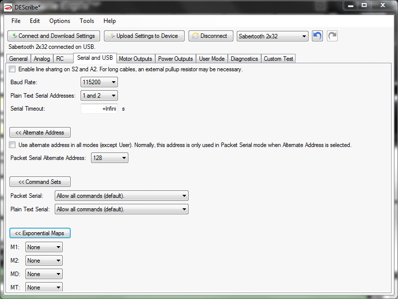Open the Options menu
The height and width of the screenshot is (299, 398).
coord(60,21)
